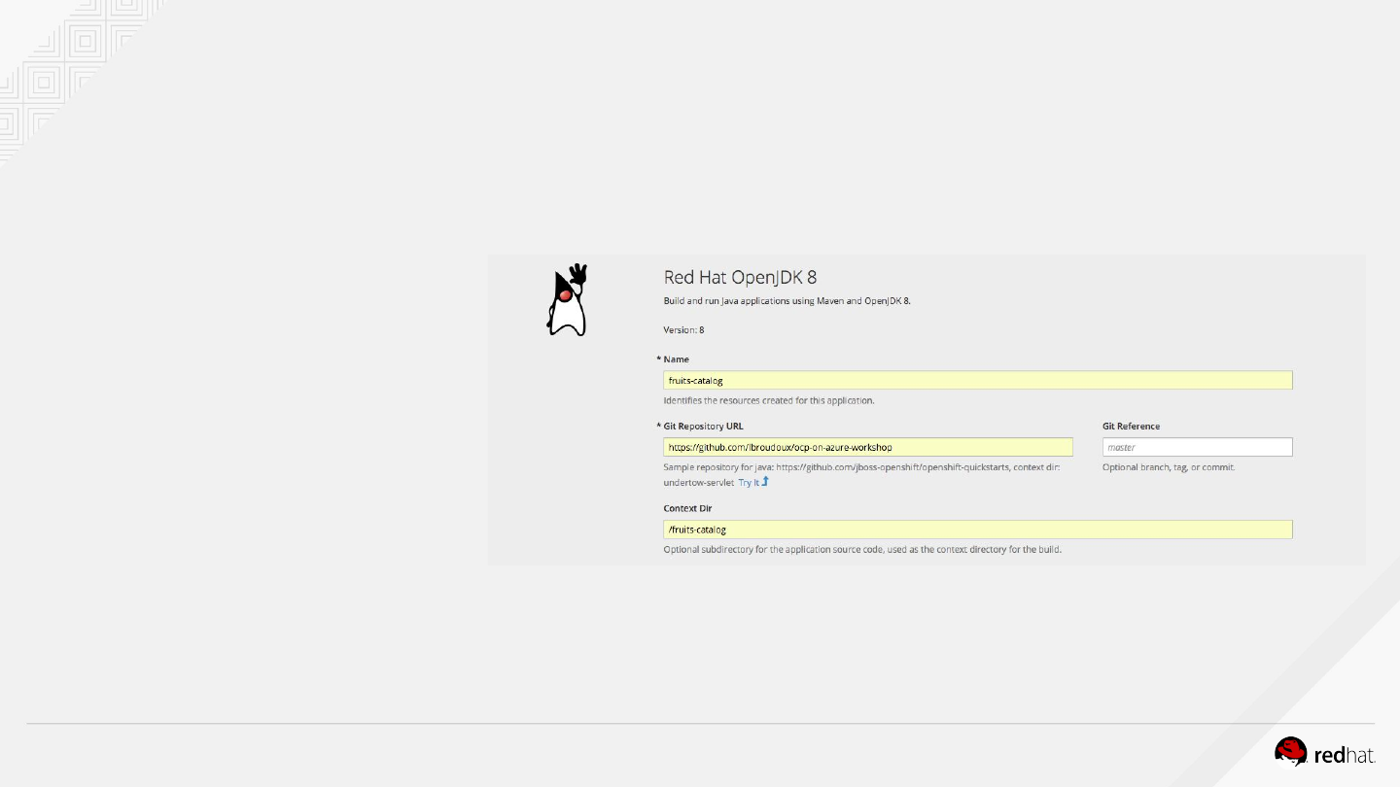
Task: Click "Optional subdirectory for the application" help text
Action: 862,550
